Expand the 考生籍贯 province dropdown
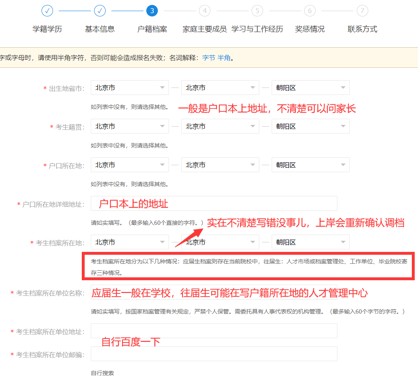 pos(129,126)
